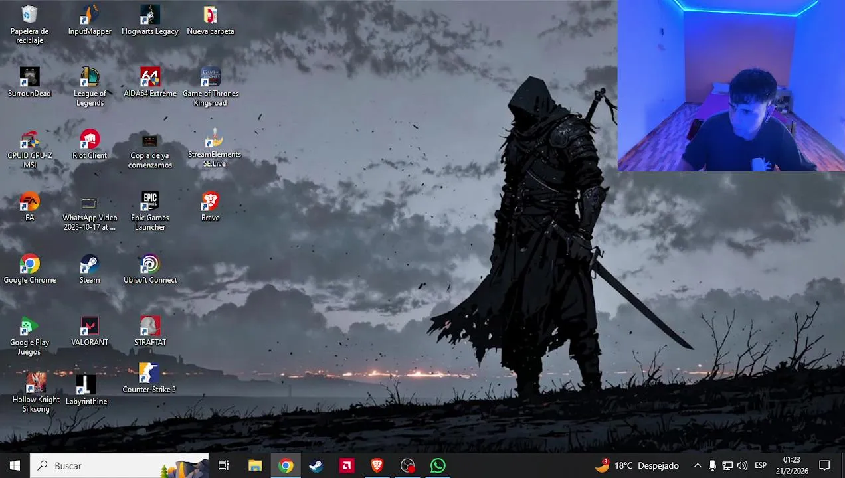Image resolution: width=845 pixels, height=478 pixels.
Task: Open the Windows Start menu
Action: [x=15, y=466]
